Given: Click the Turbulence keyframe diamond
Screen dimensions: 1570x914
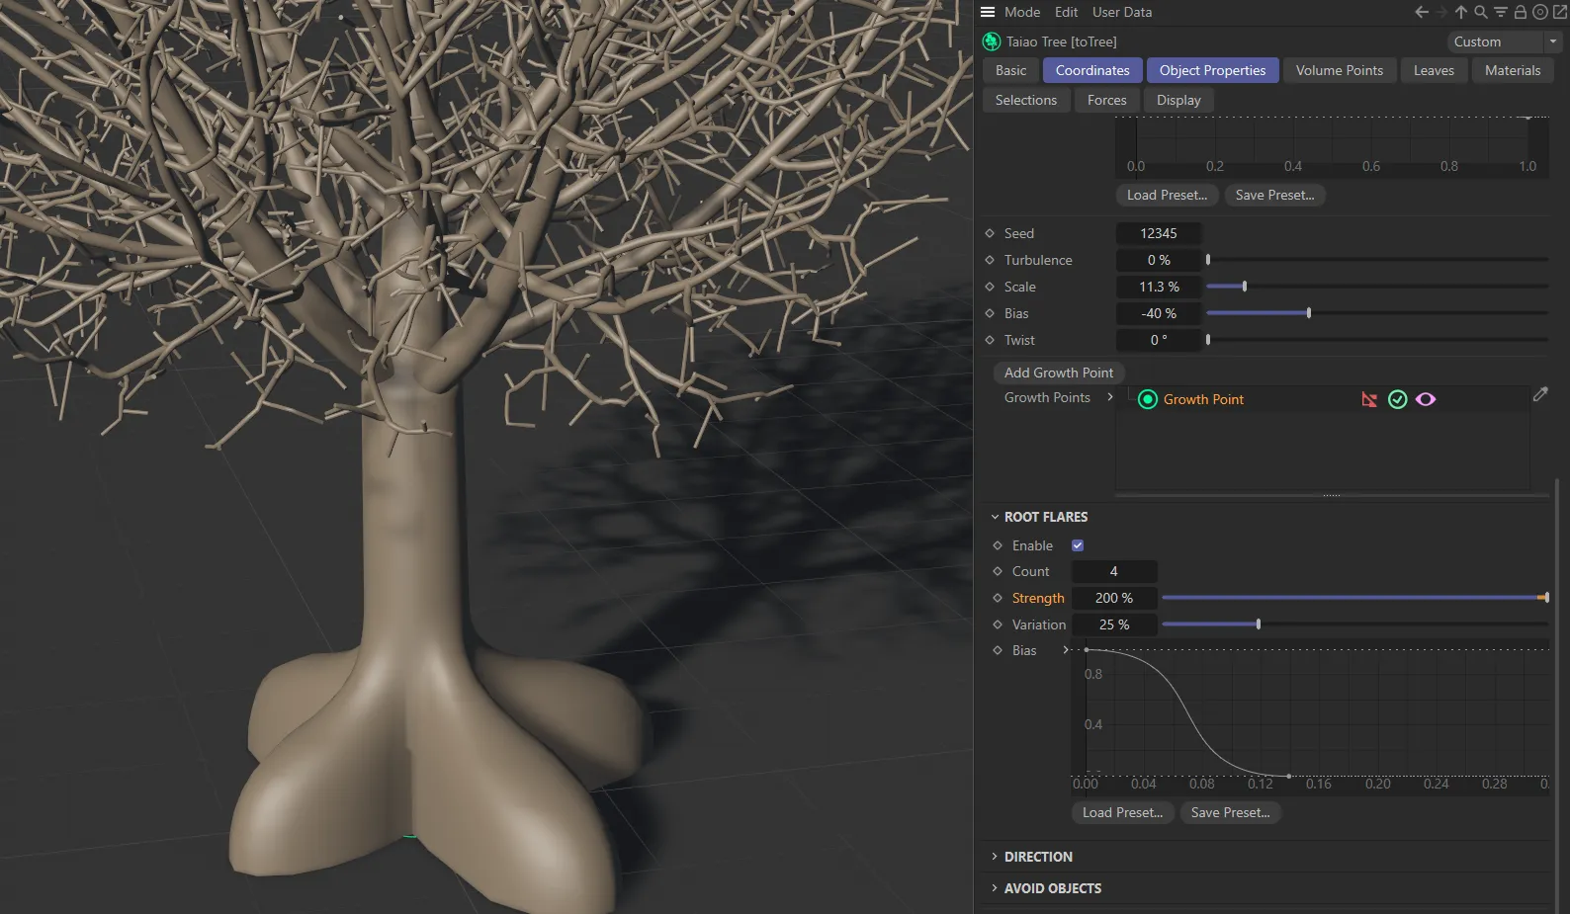Looking at the screenshot, I should 990,260.
